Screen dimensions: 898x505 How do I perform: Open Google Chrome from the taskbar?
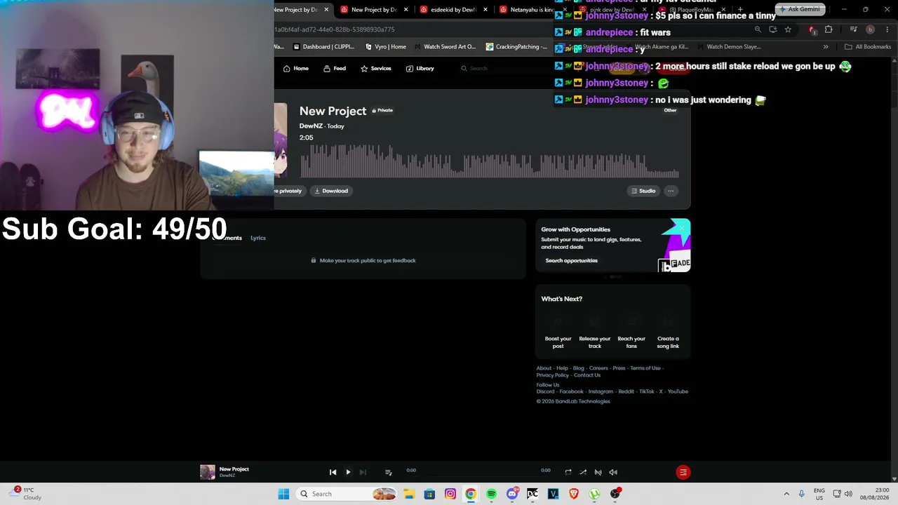coord(471,494)
